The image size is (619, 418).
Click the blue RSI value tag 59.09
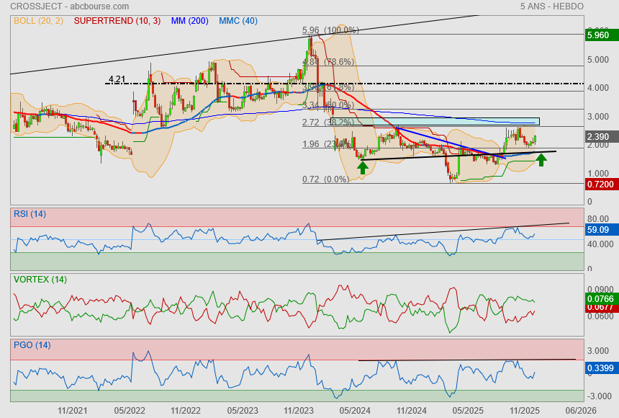[x=599, y=230]
